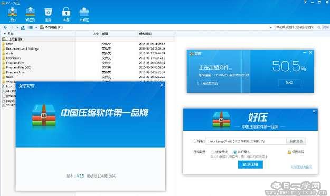Click the Set Password lock icon
The height and width of the screenshot is (196, 330).
click(x=289, y=152)
